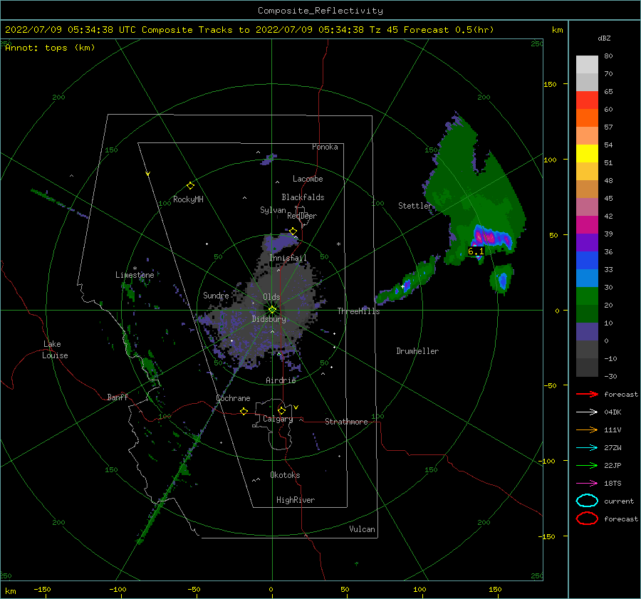Choose the magenta 18TS arrow legend icon
641x599 pixels.
click(x=587, y=484)
